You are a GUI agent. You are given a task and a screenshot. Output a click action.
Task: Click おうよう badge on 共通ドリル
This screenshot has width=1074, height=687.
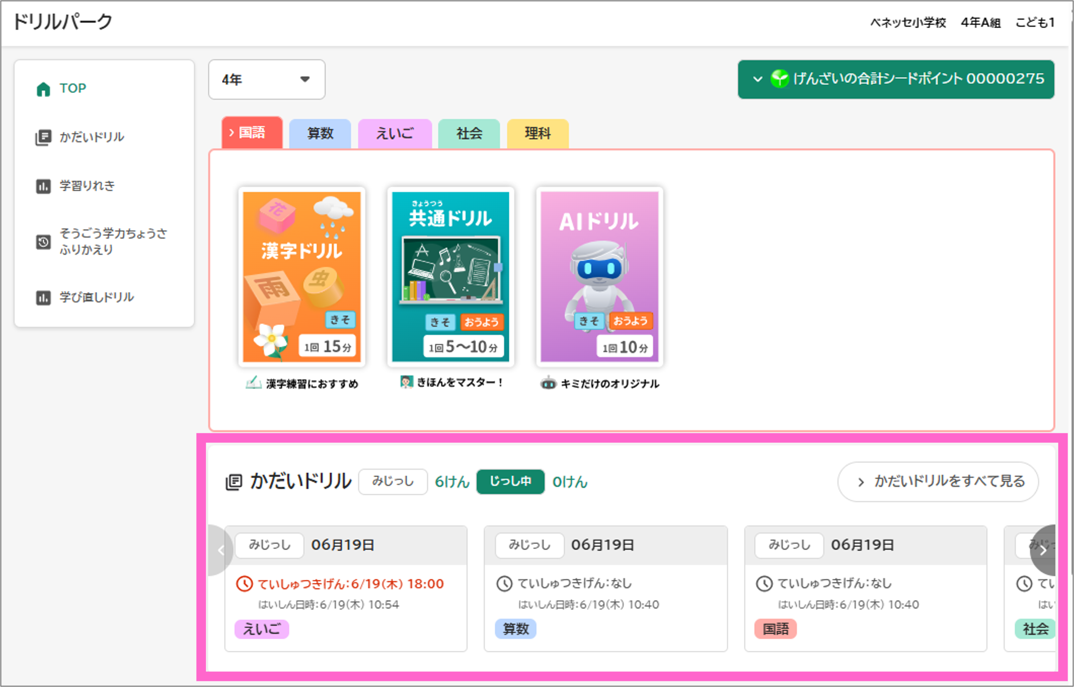(x=482, y=322)
